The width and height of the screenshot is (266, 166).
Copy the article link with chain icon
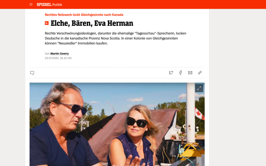tap(200, 73)
